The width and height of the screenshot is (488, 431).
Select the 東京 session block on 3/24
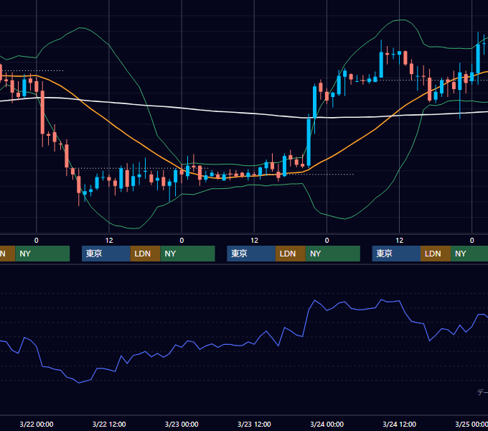(396, 254)
